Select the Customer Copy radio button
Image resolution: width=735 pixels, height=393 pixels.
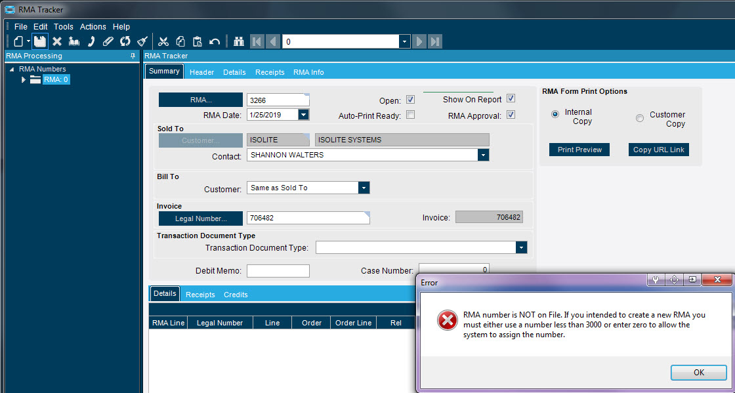(640, 119)
